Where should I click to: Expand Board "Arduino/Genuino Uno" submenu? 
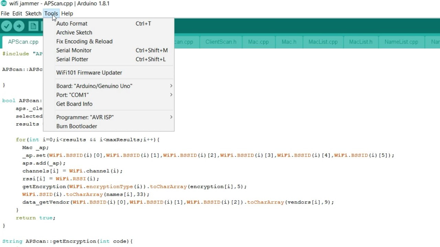[x=109, y=86]
